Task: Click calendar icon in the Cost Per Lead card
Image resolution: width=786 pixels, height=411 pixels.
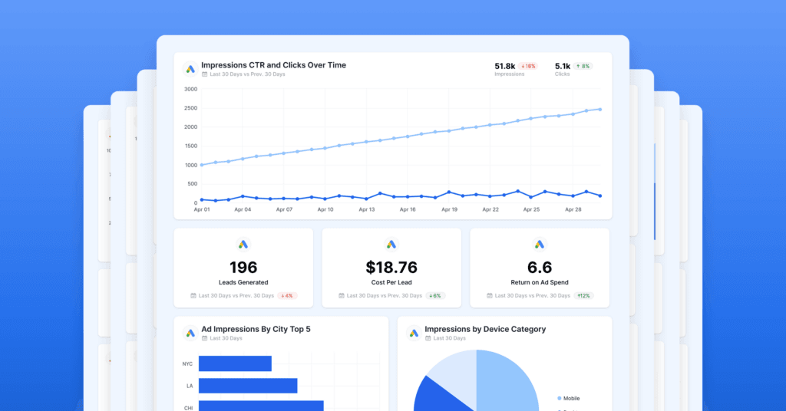Action: 342,296
